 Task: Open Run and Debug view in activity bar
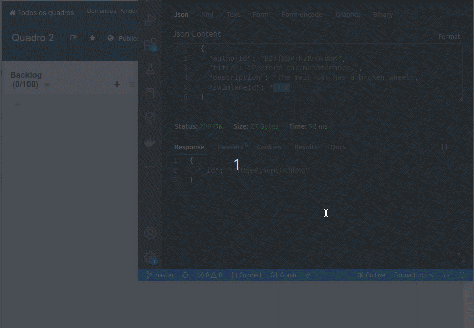150,20
